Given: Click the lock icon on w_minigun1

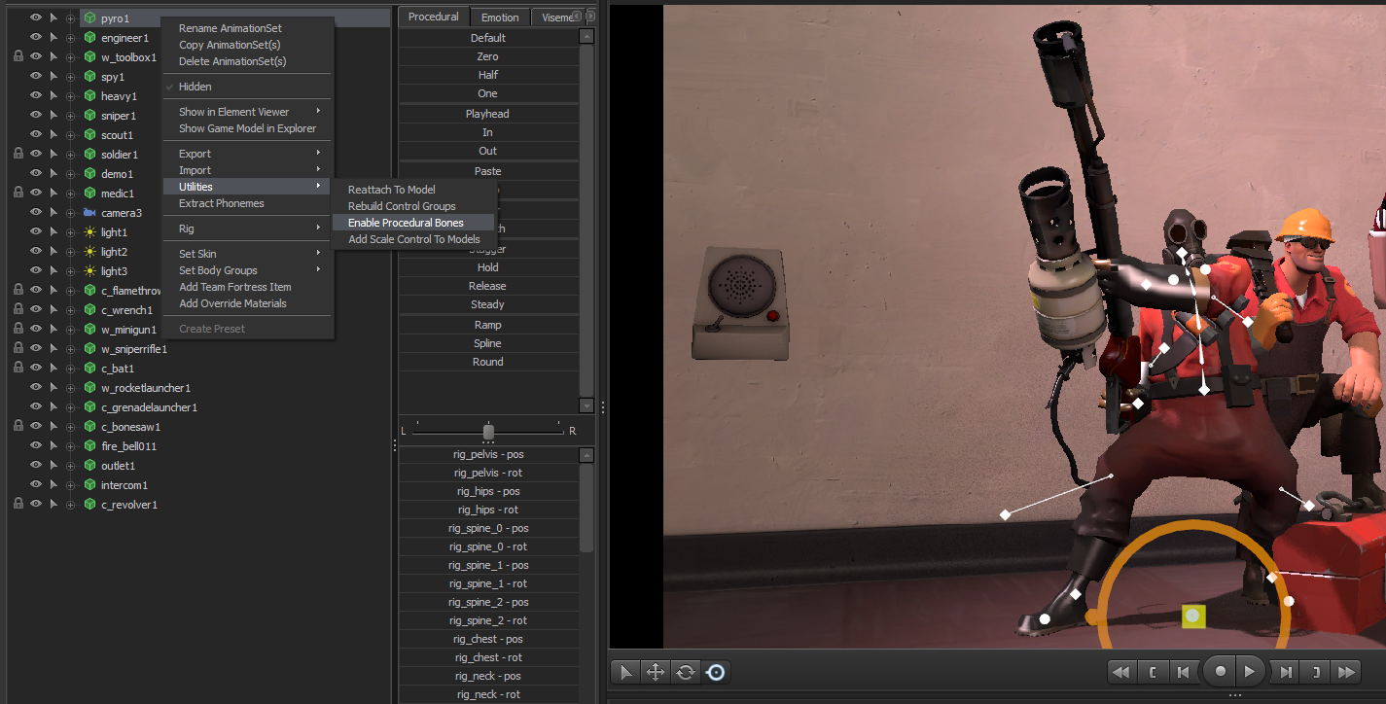Looking at the screenshot, I should (18, 330).
